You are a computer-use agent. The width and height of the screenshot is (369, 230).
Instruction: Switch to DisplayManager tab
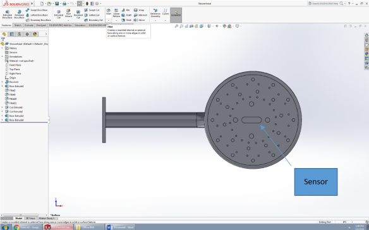pos(35,34)
